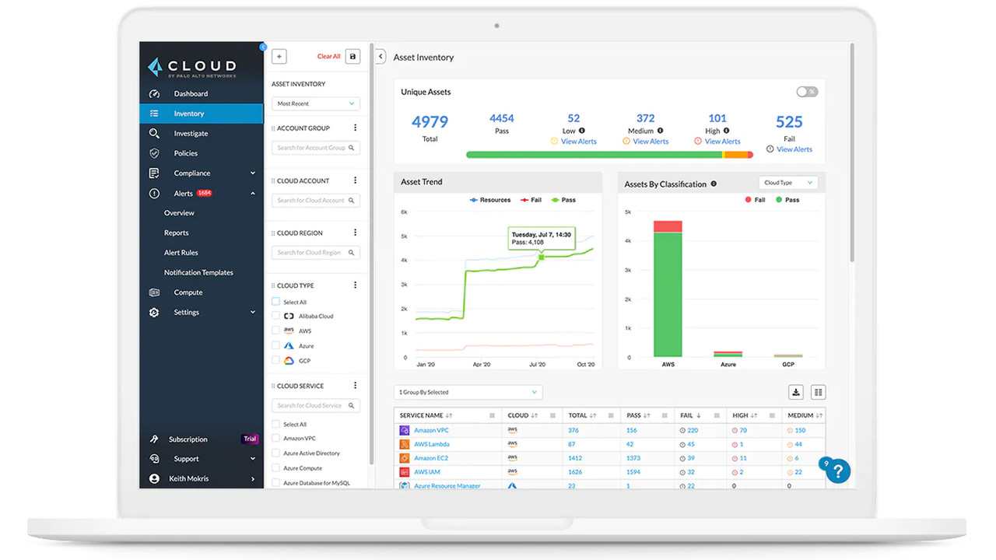Click the AWS Lambda service icon
This screenshot has width=996, height=560.
(405, 444)
